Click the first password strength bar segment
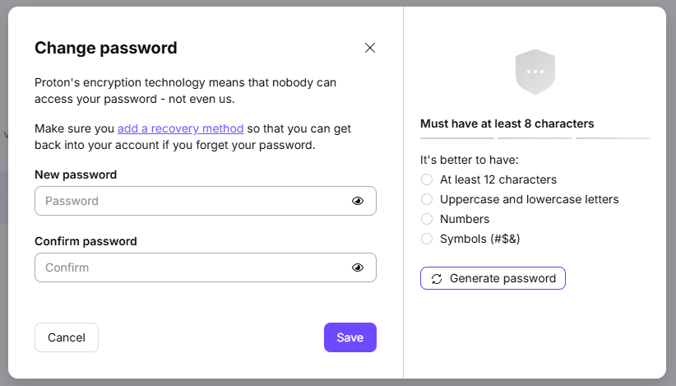 [x=456, y=138]
